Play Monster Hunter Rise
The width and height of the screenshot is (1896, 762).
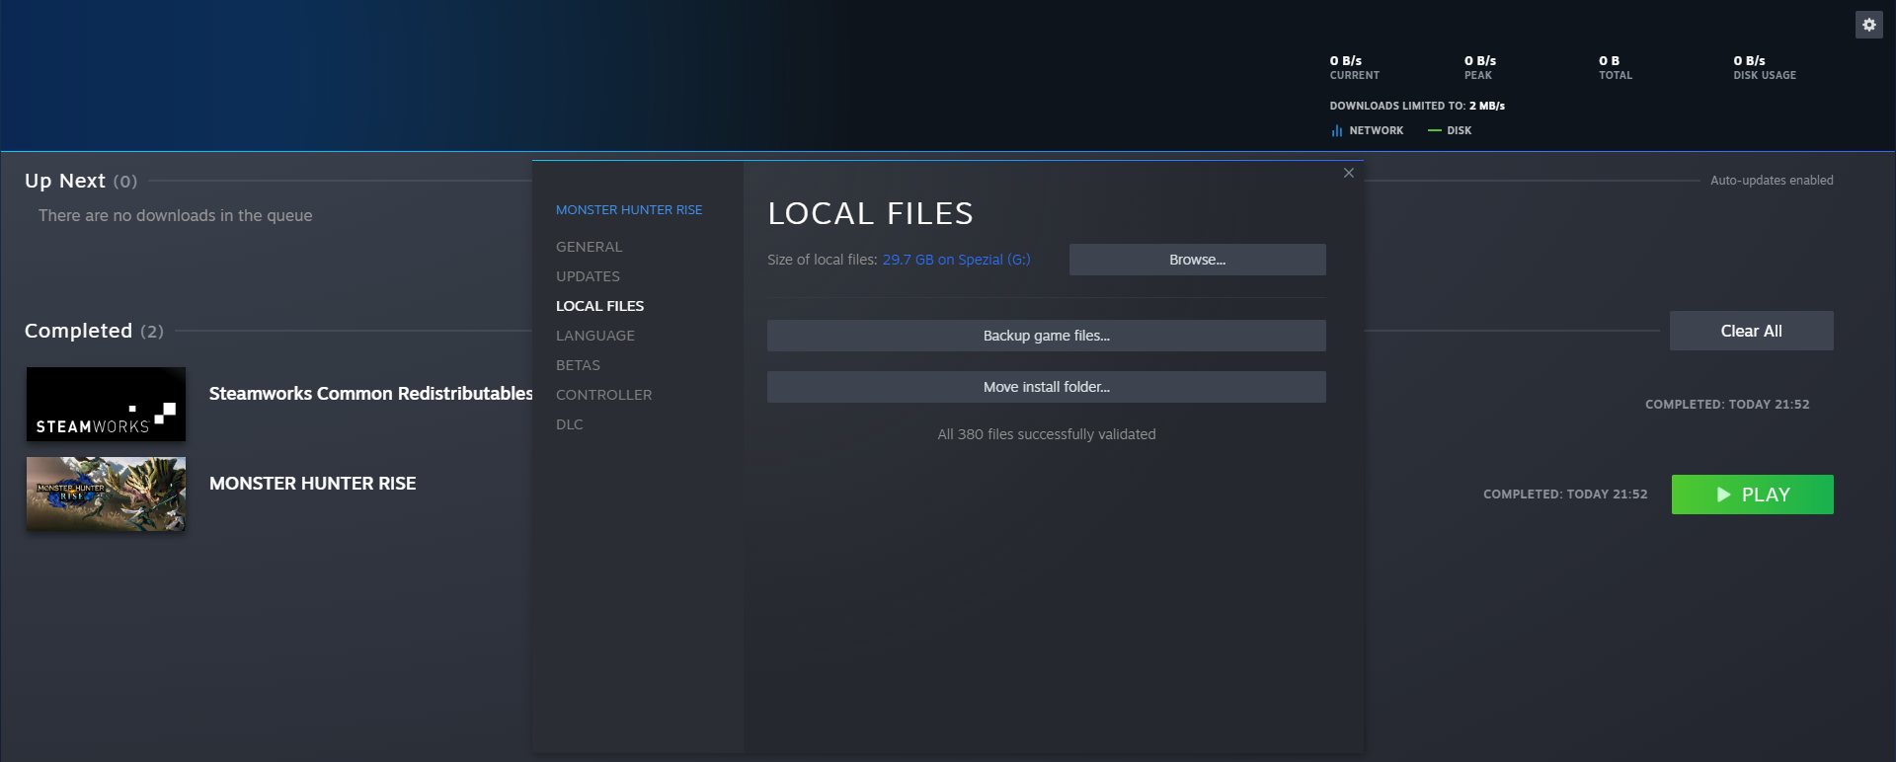[1752, 495]
